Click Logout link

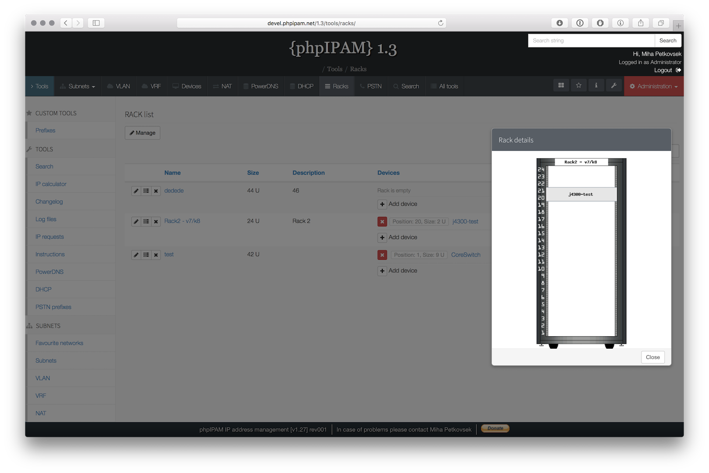pyautogui.click(x=663, y=70)
